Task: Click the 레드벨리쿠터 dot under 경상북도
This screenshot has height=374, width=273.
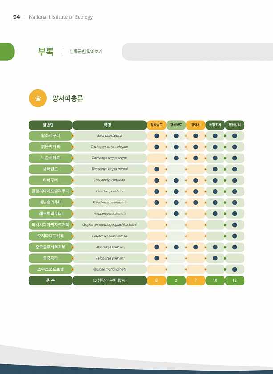Action: coord(176,214)
